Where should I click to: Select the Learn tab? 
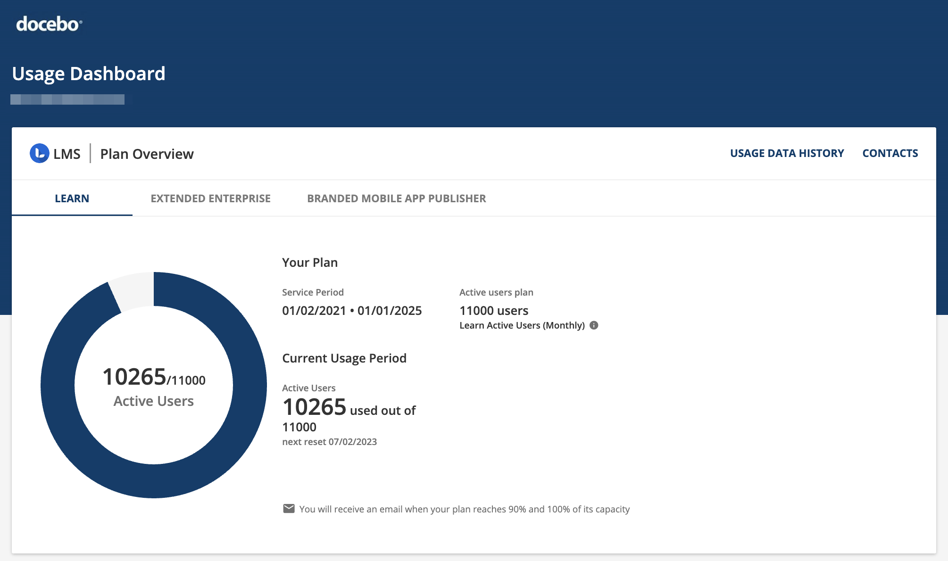71,198
